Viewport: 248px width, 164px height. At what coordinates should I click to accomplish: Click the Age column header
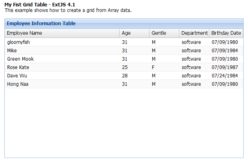[126, 33]
